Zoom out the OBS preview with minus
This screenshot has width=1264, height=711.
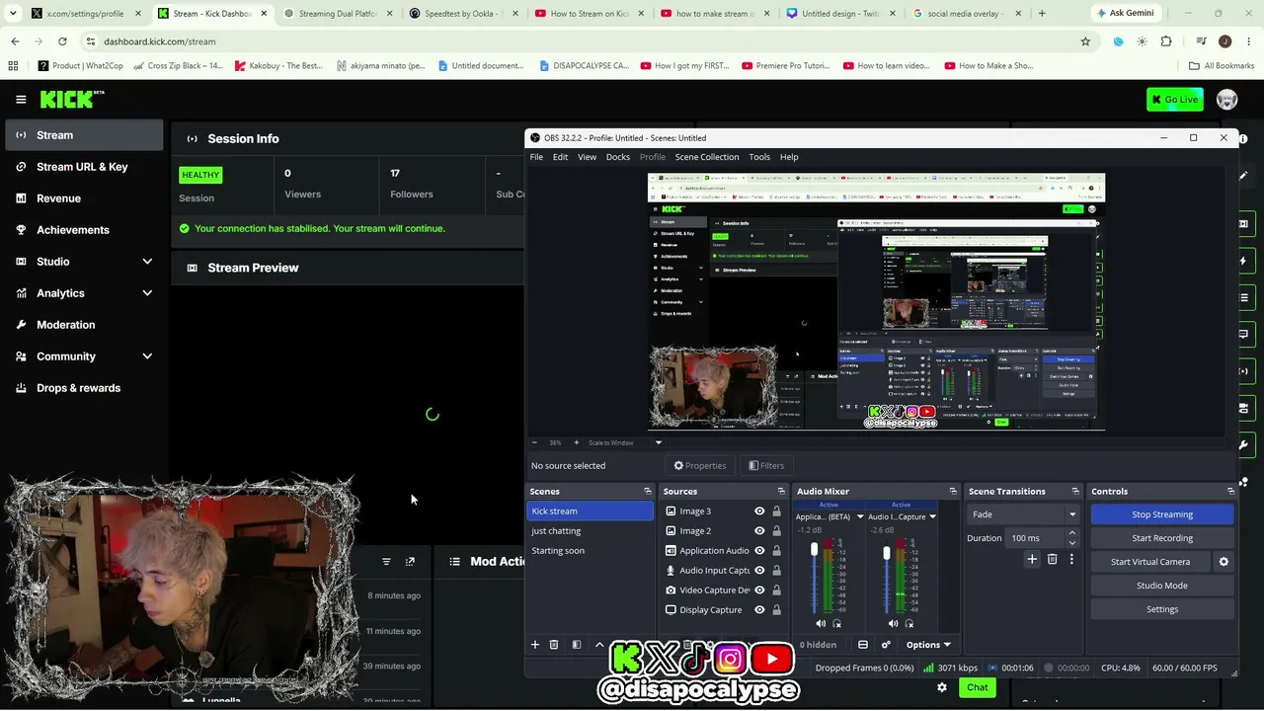point(535,442)
